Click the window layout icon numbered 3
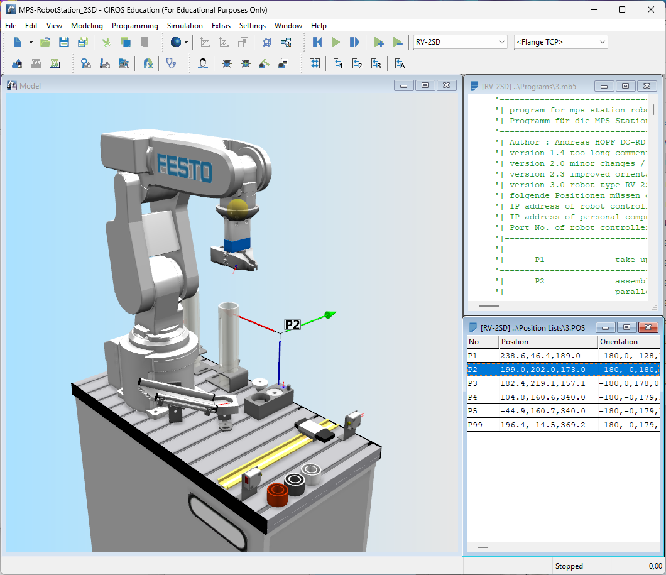 point(376,63)
